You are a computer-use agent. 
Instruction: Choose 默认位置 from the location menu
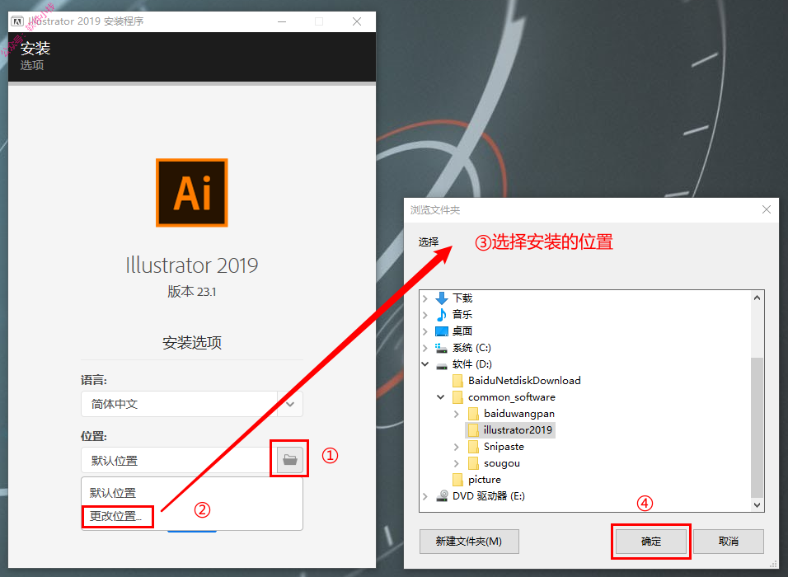(x=113, y=493)
